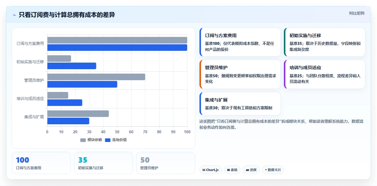Click the blue bar for 管理员维护
This screenshot has width=377, height=186.
(82, 84)
